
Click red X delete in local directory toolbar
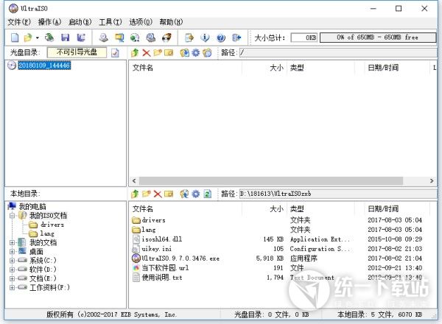(158, 194)
